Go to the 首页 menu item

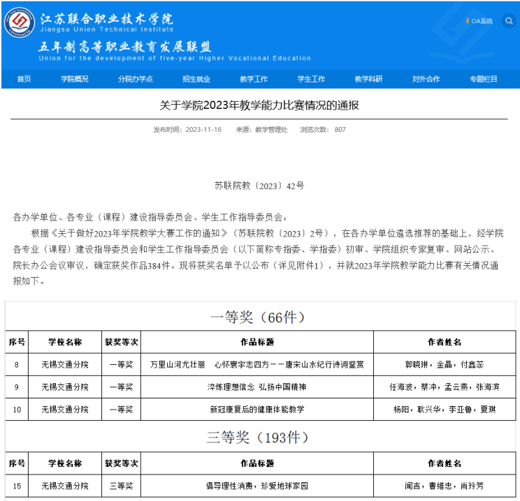[24, 79]
